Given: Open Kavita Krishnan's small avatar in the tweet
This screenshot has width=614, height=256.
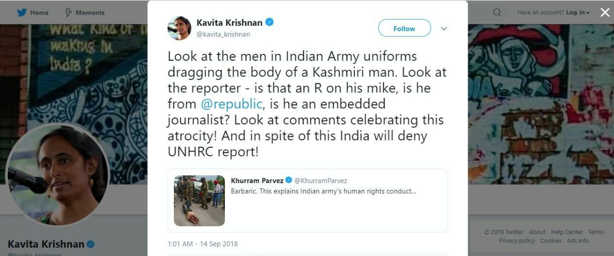Looking at the screenshot, I should tap(179, 28).
